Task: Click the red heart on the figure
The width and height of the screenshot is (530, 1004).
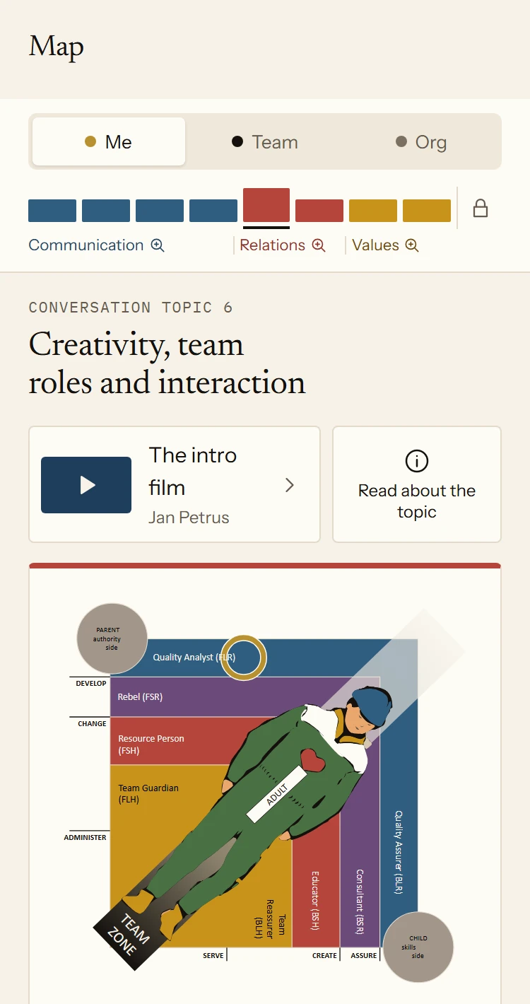Action: point(311,760)
